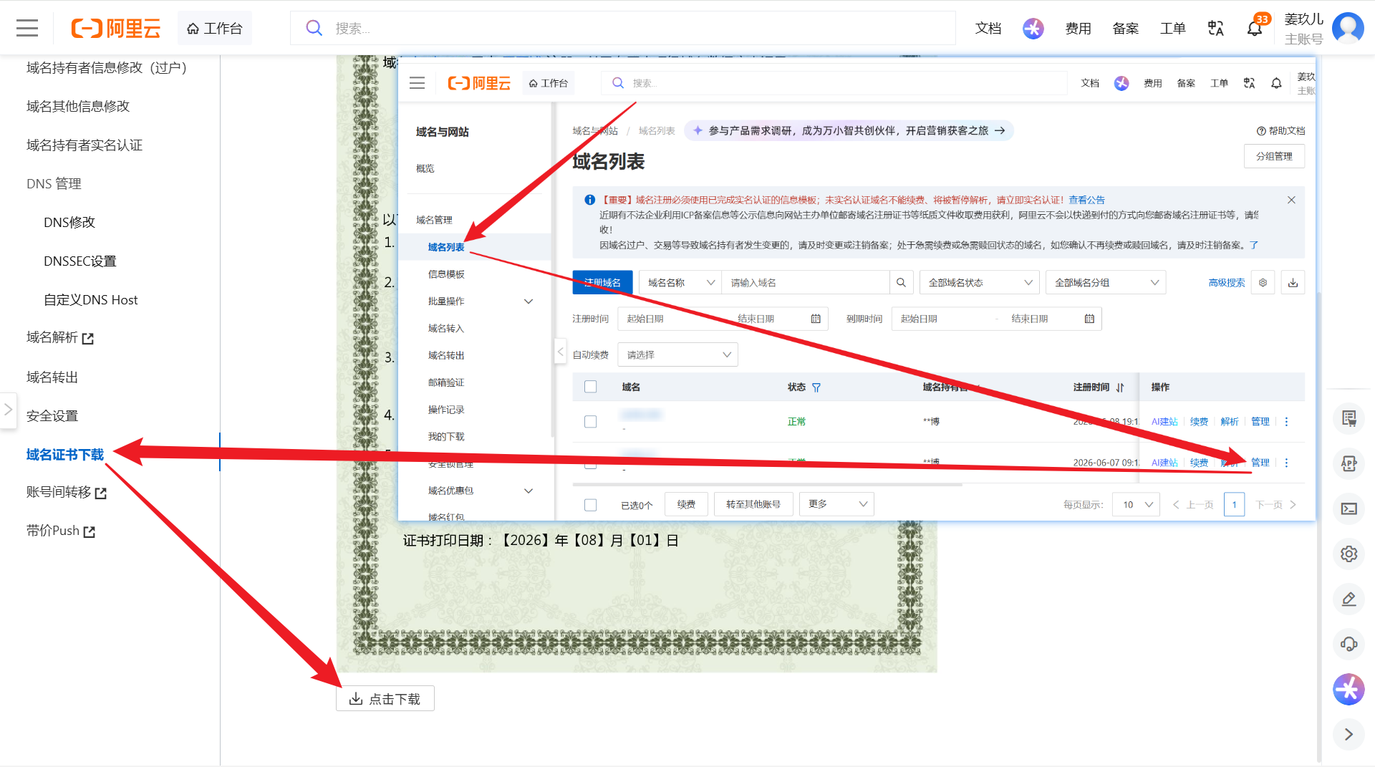In the embedded screenshot, open the page size 10 dropdown
The height and width of the screenshot is (767, 1375).
(1137, 504)
